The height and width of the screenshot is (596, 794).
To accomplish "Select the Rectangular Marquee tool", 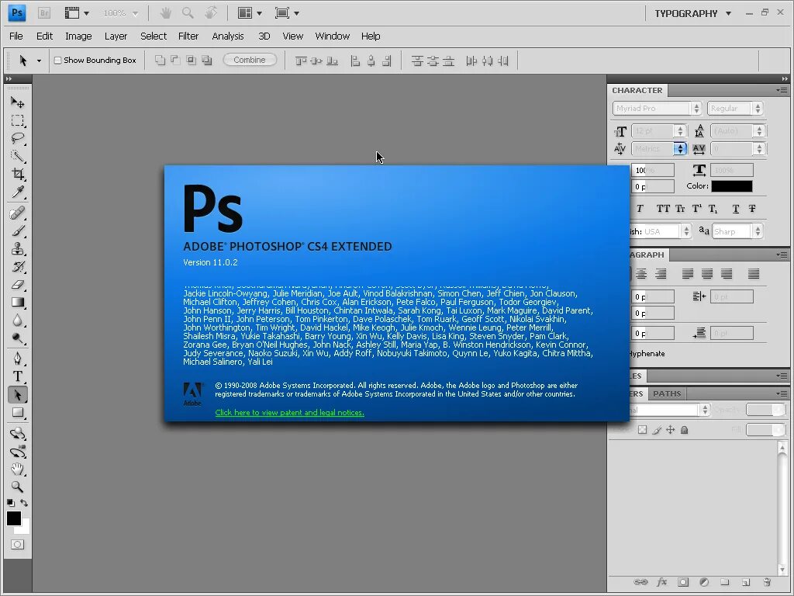I will click(x=18, y=120).
